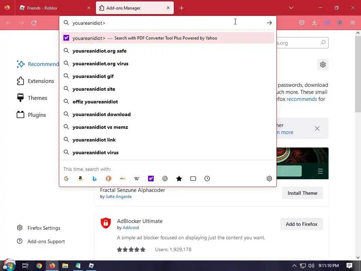Click the volume icon in system tray
Screen dimensions: 361x271
pos(311,266)
